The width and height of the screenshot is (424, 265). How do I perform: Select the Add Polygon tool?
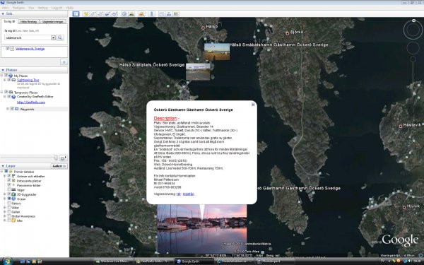(93, 14)
